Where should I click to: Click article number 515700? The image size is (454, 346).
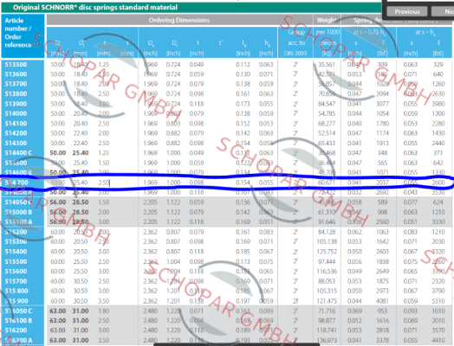16,281
